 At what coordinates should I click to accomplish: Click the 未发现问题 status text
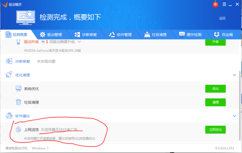46,61
